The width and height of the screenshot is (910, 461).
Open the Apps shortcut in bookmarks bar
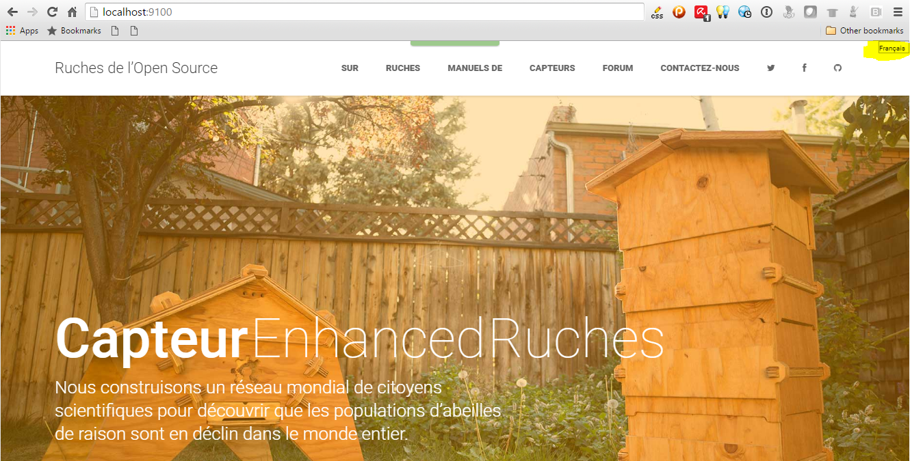coord(22,31)
